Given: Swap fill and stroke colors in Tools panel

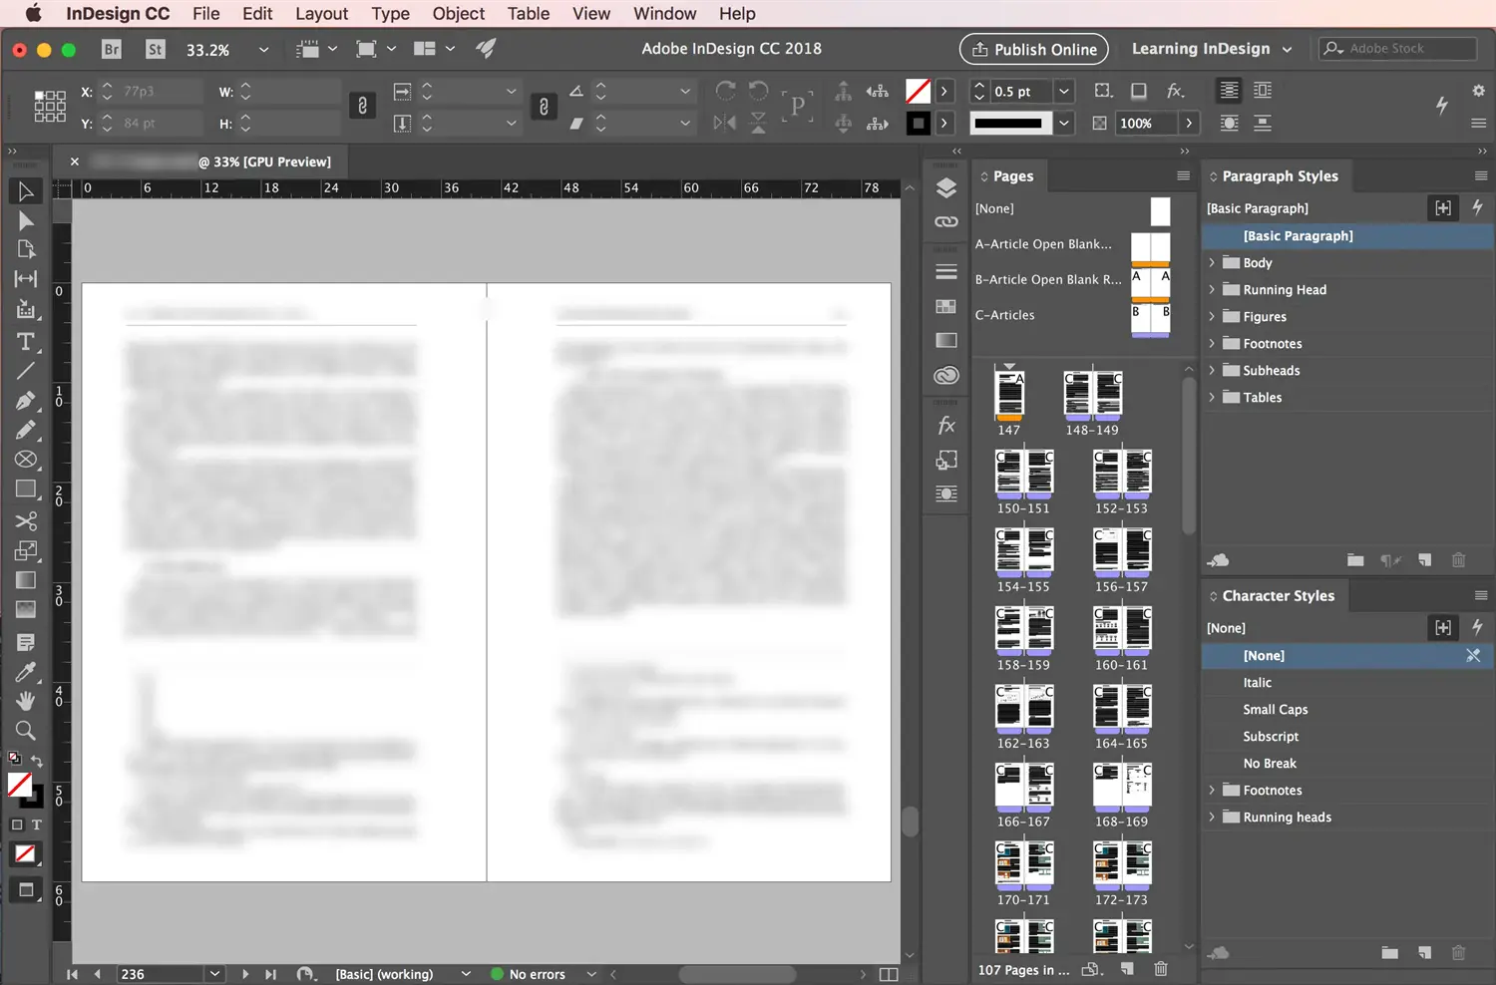Looking at the screenshot, I should pos(36,761).
